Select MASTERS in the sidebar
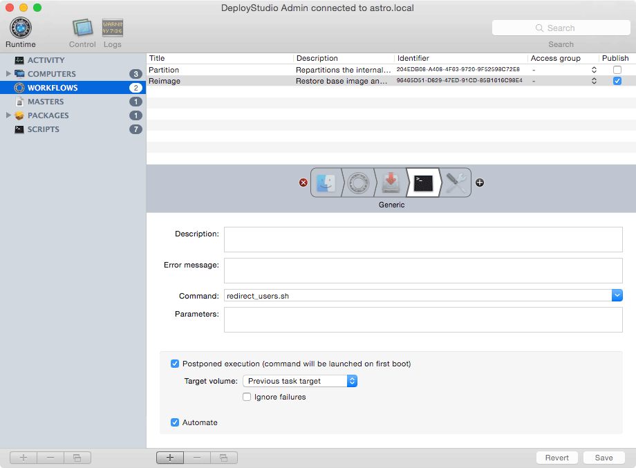The image size is (636, 468). tap(46, 102)
